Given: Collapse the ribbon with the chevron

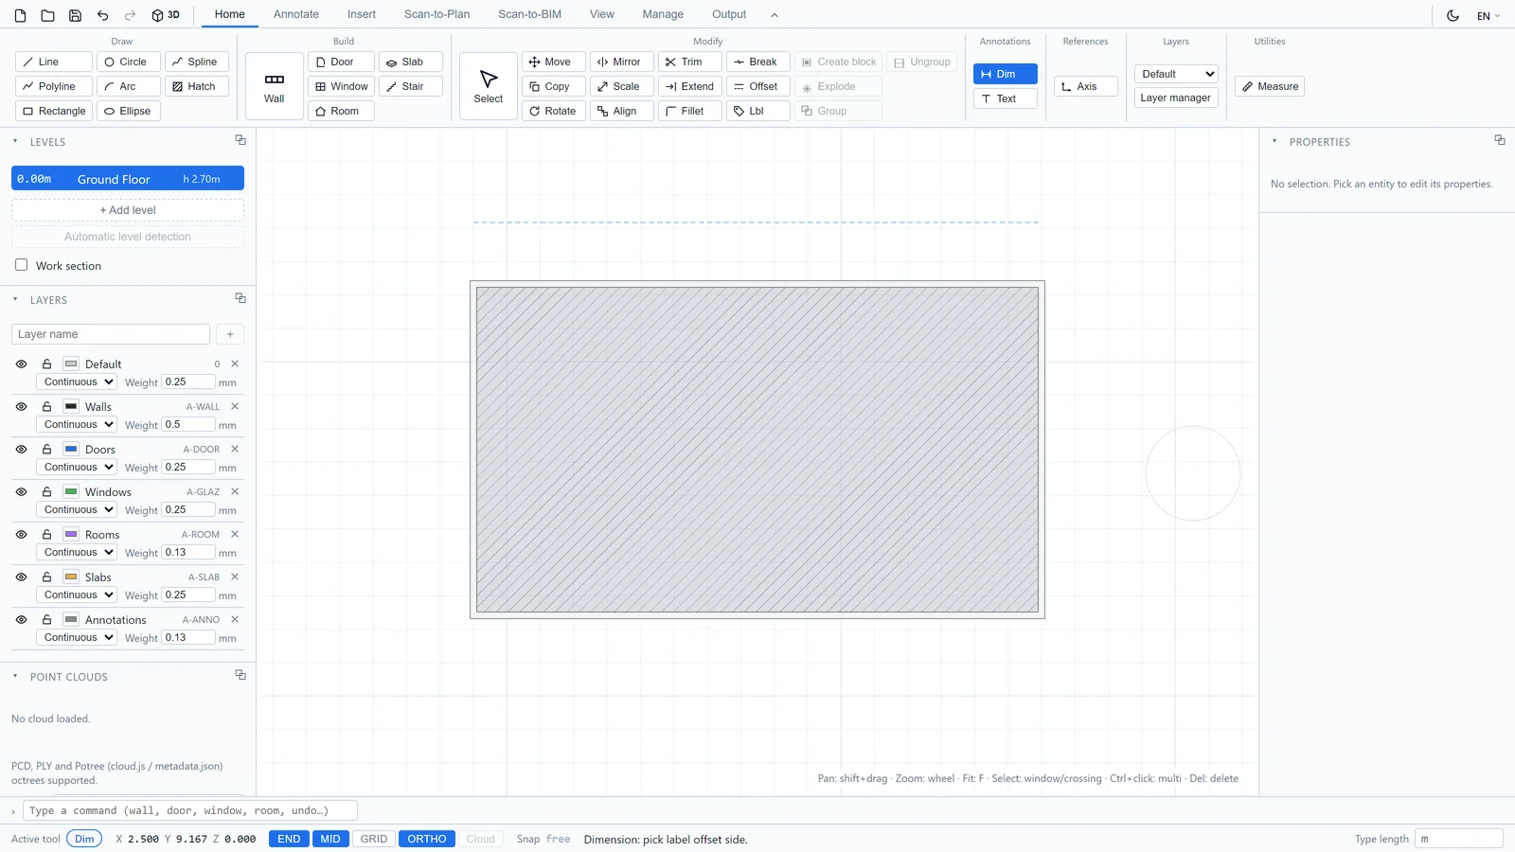Looking at the screenshot, I should point(774,15).
